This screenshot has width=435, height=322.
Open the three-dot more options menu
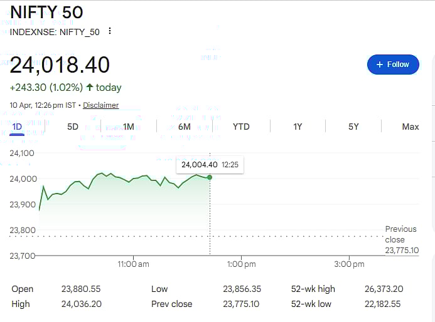click(110, 31)
